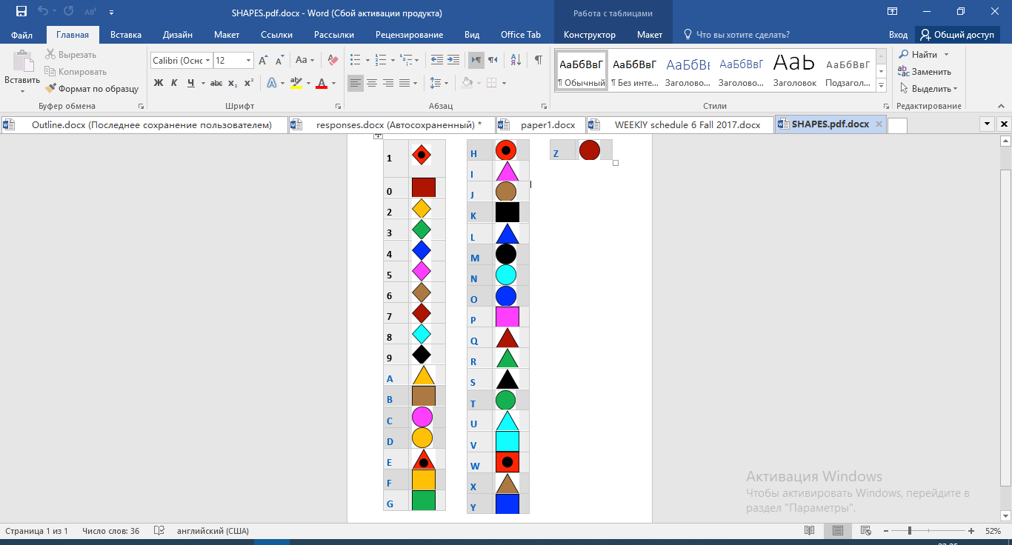Open the document tabs list dropdown arrow
This screenshot has height=545, width=1012.
(987, 124)
